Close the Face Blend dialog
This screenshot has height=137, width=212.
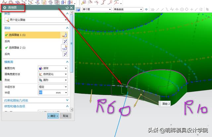click(72, 8)
